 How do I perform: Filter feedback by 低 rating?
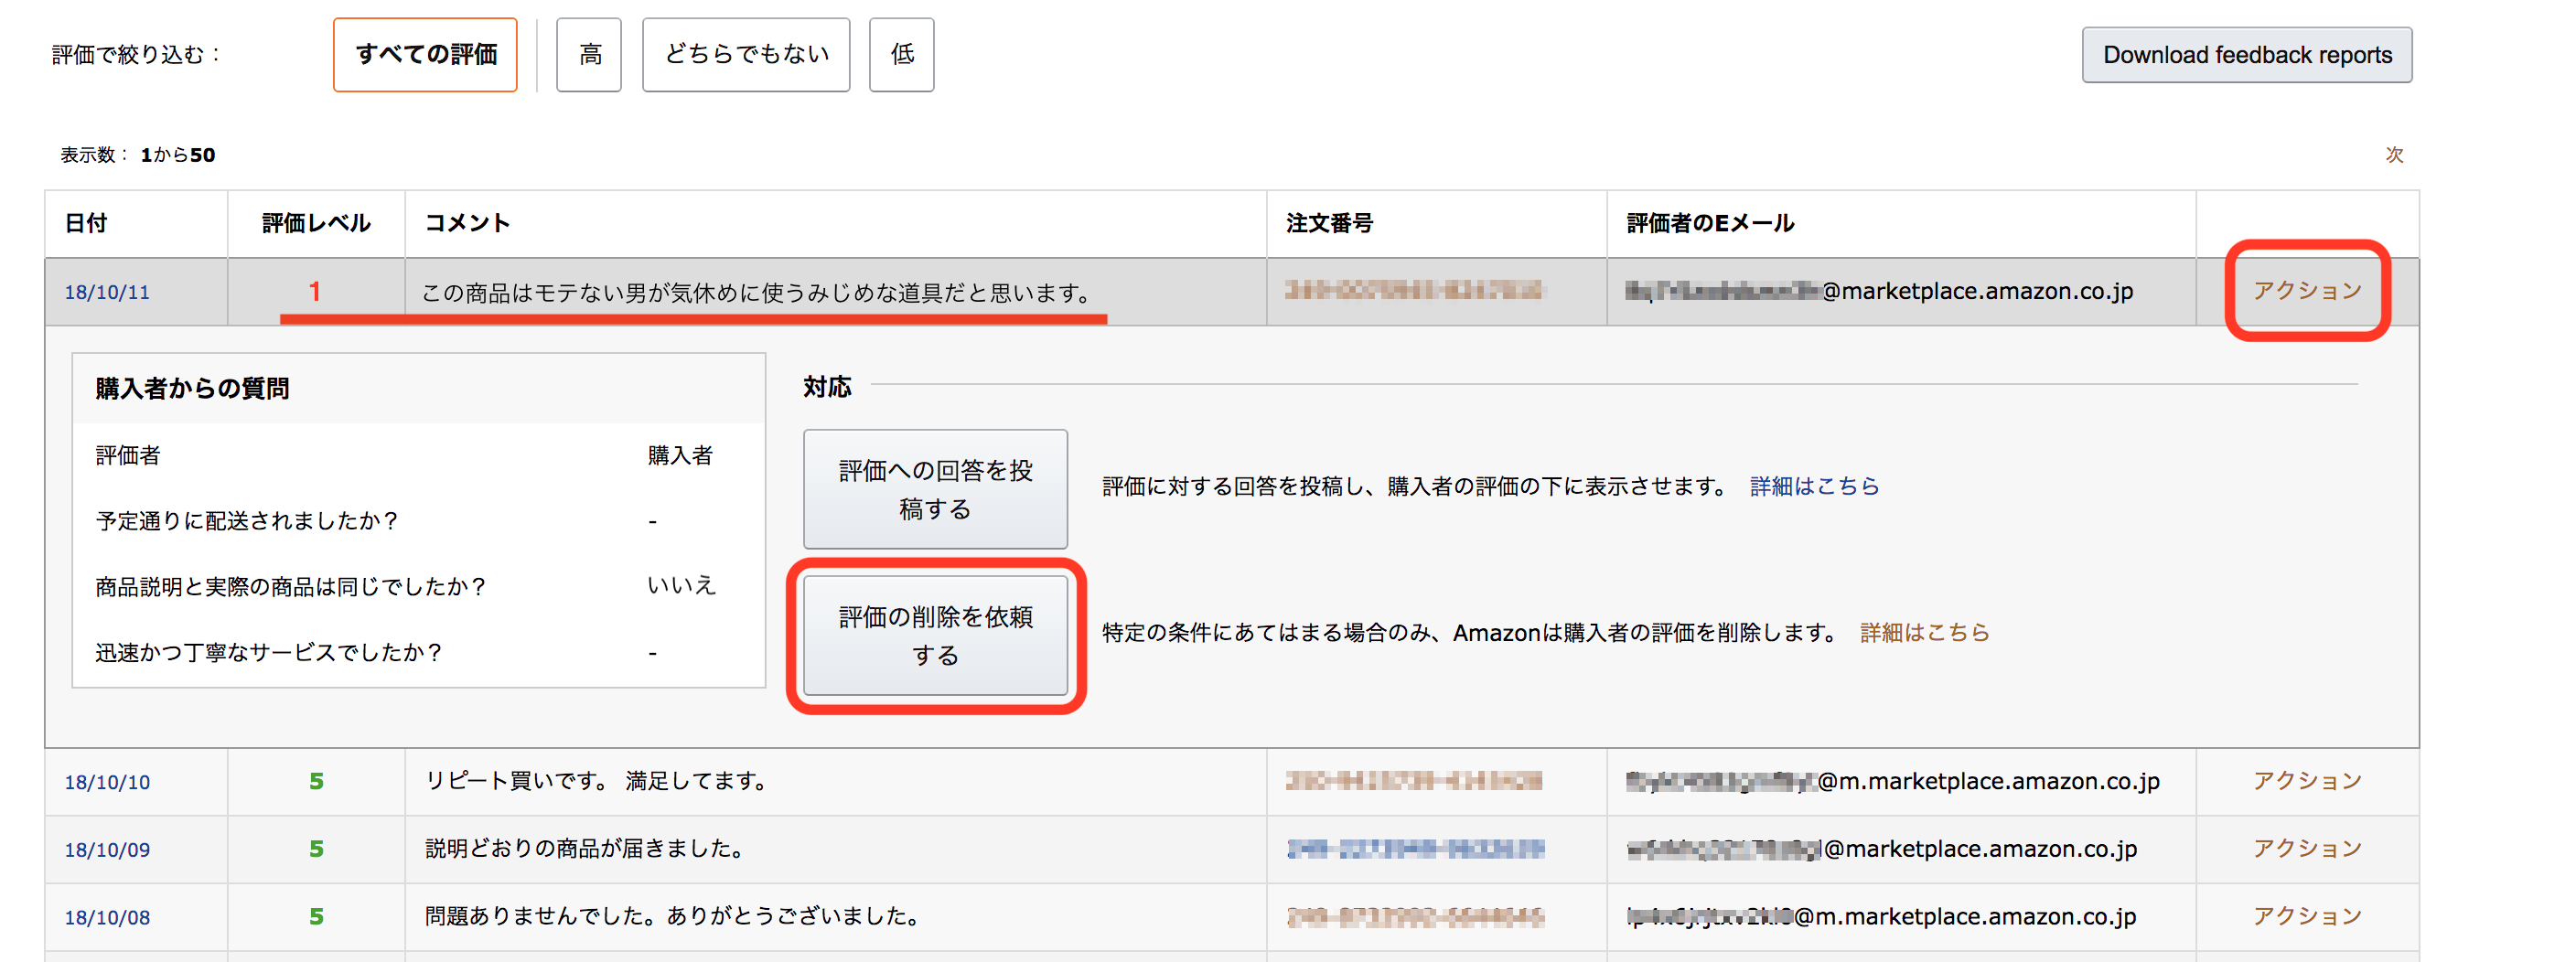pyautogui.click(x=901, y=55)
